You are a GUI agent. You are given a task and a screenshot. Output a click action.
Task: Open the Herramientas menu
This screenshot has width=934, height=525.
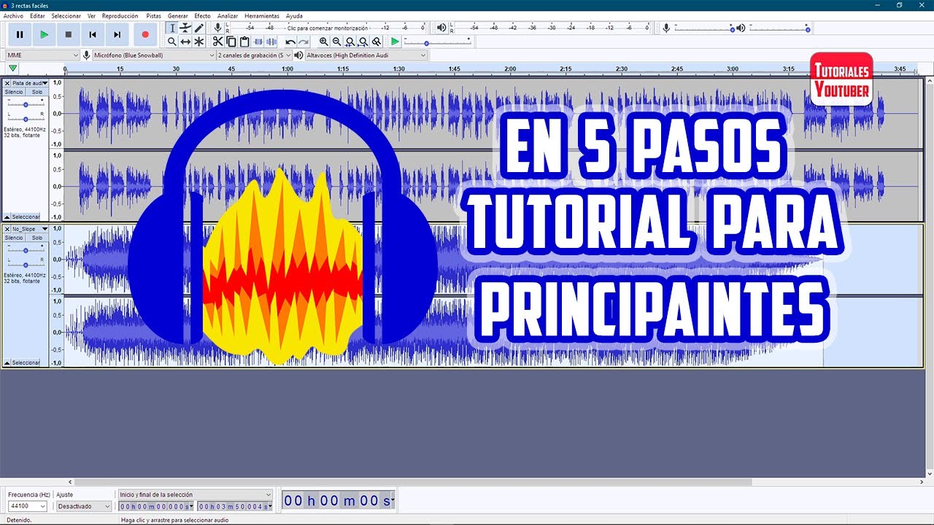(262, 15)
